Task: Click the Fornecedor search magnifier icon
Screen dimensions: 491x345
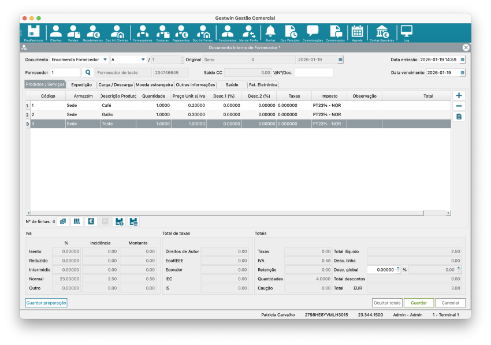Action: pos(88,73)
